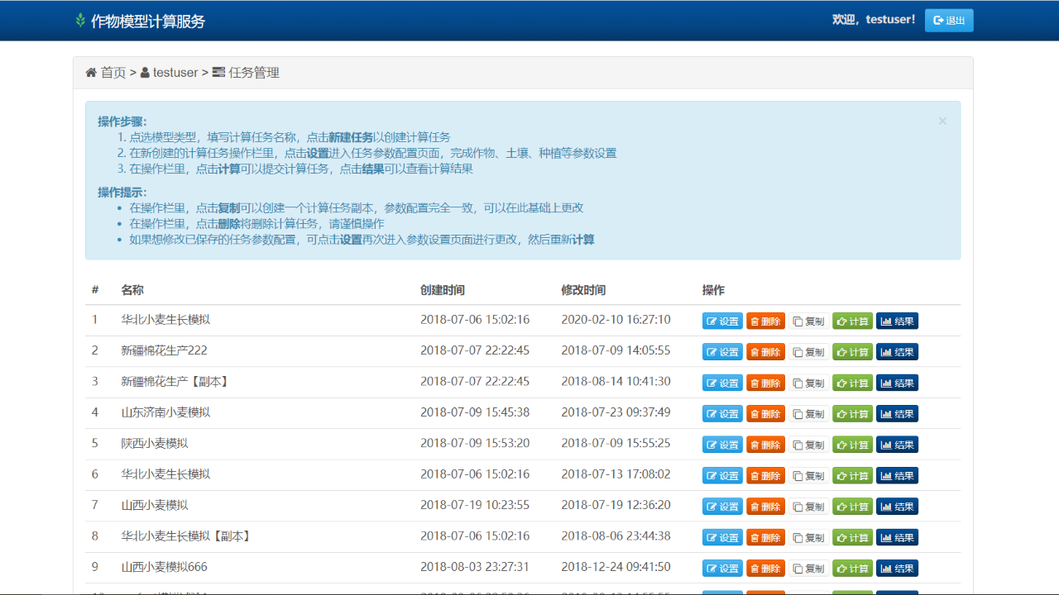This screenshot has height=595, width=1059.
Task: Click the testuser breadcrumb link
Action: [x=175, y=73]
